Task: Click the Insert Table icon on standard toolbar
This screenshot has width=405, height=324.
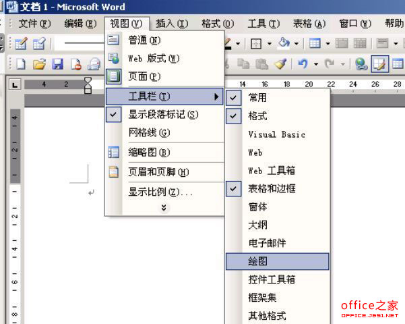Action: point(398,63)
